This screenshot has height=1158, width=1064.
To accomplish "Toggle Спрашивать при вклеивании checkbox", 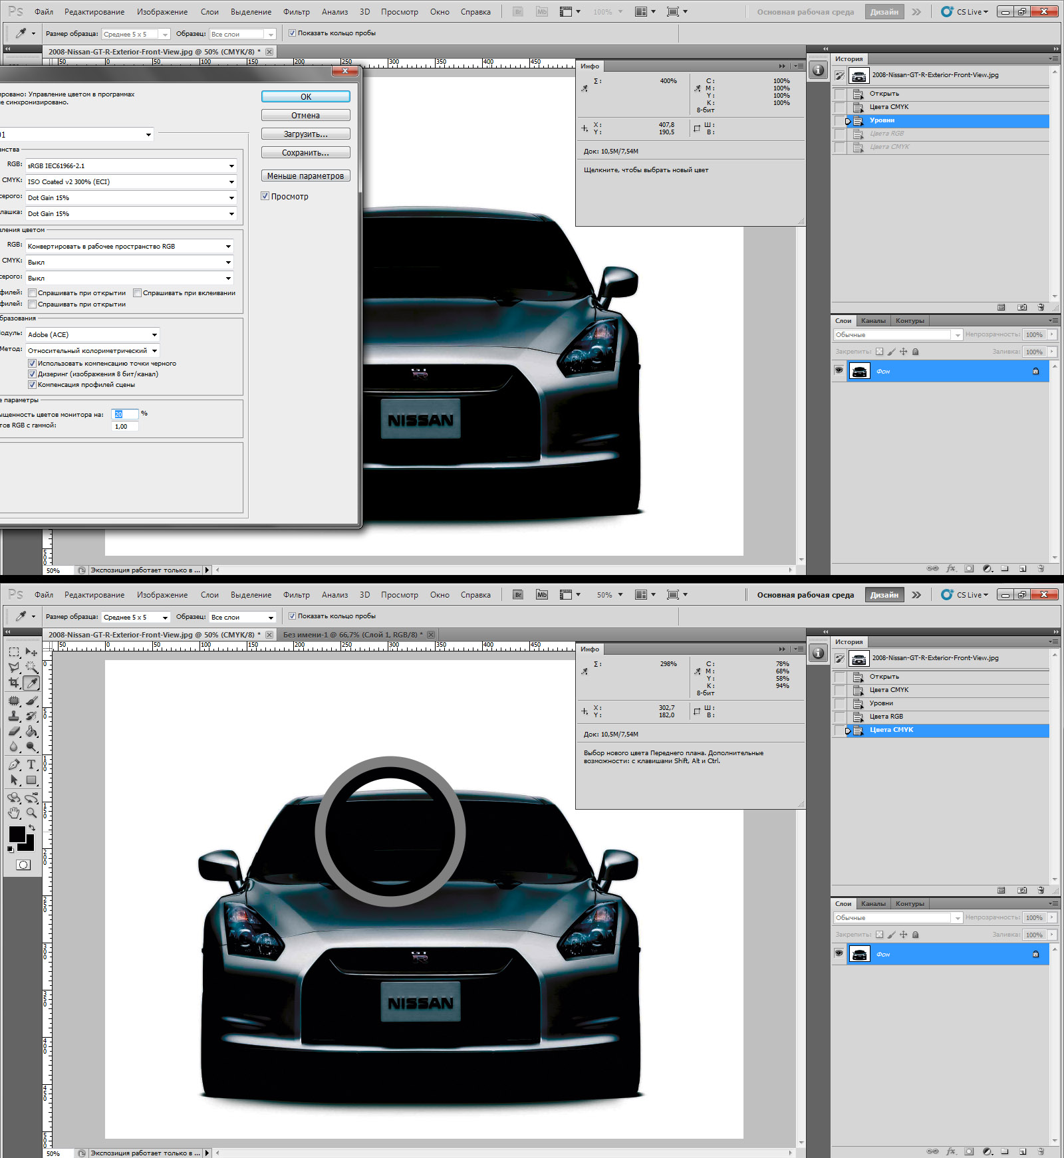I will click(x=137, y=292).
